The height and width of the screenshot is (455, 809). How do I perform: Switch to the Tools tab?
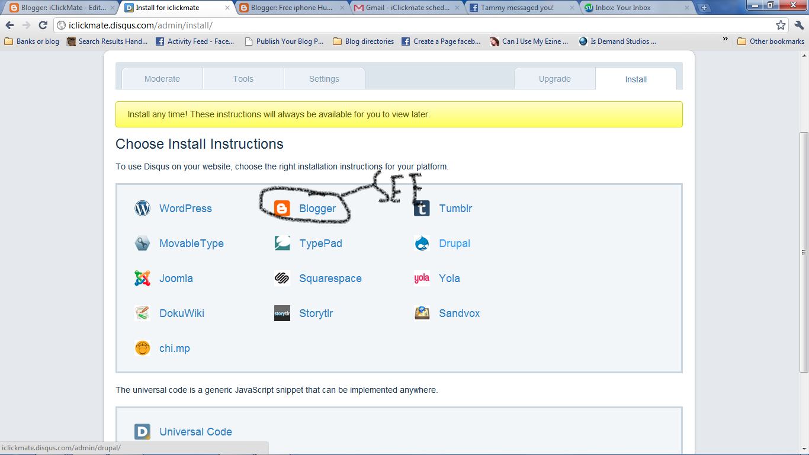(243, 79)
